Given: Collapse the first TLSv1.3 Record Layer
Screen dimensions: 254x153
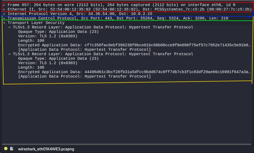Looking at the screenshot, I should pyautogui.click(x=10, y=27).
